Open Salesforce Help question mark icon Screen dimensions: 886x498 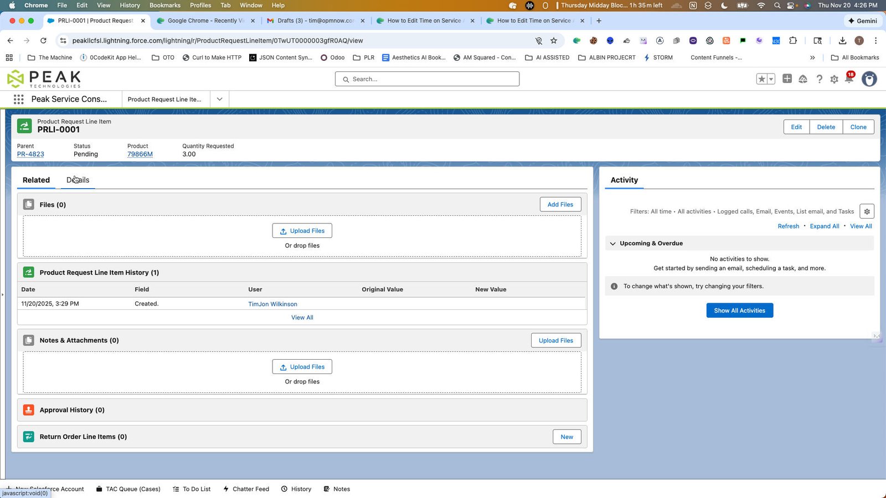[819, 79]
